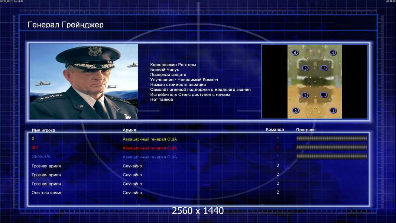This screenshot has height=223, width=396.
Task: Click team number in Опытная армия row
Action: point(278,192)
